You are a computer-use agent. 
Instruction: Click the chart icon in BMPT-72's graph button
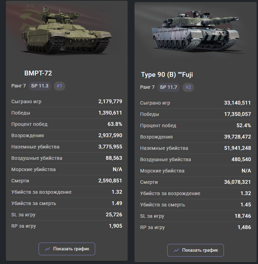(48, 249)
